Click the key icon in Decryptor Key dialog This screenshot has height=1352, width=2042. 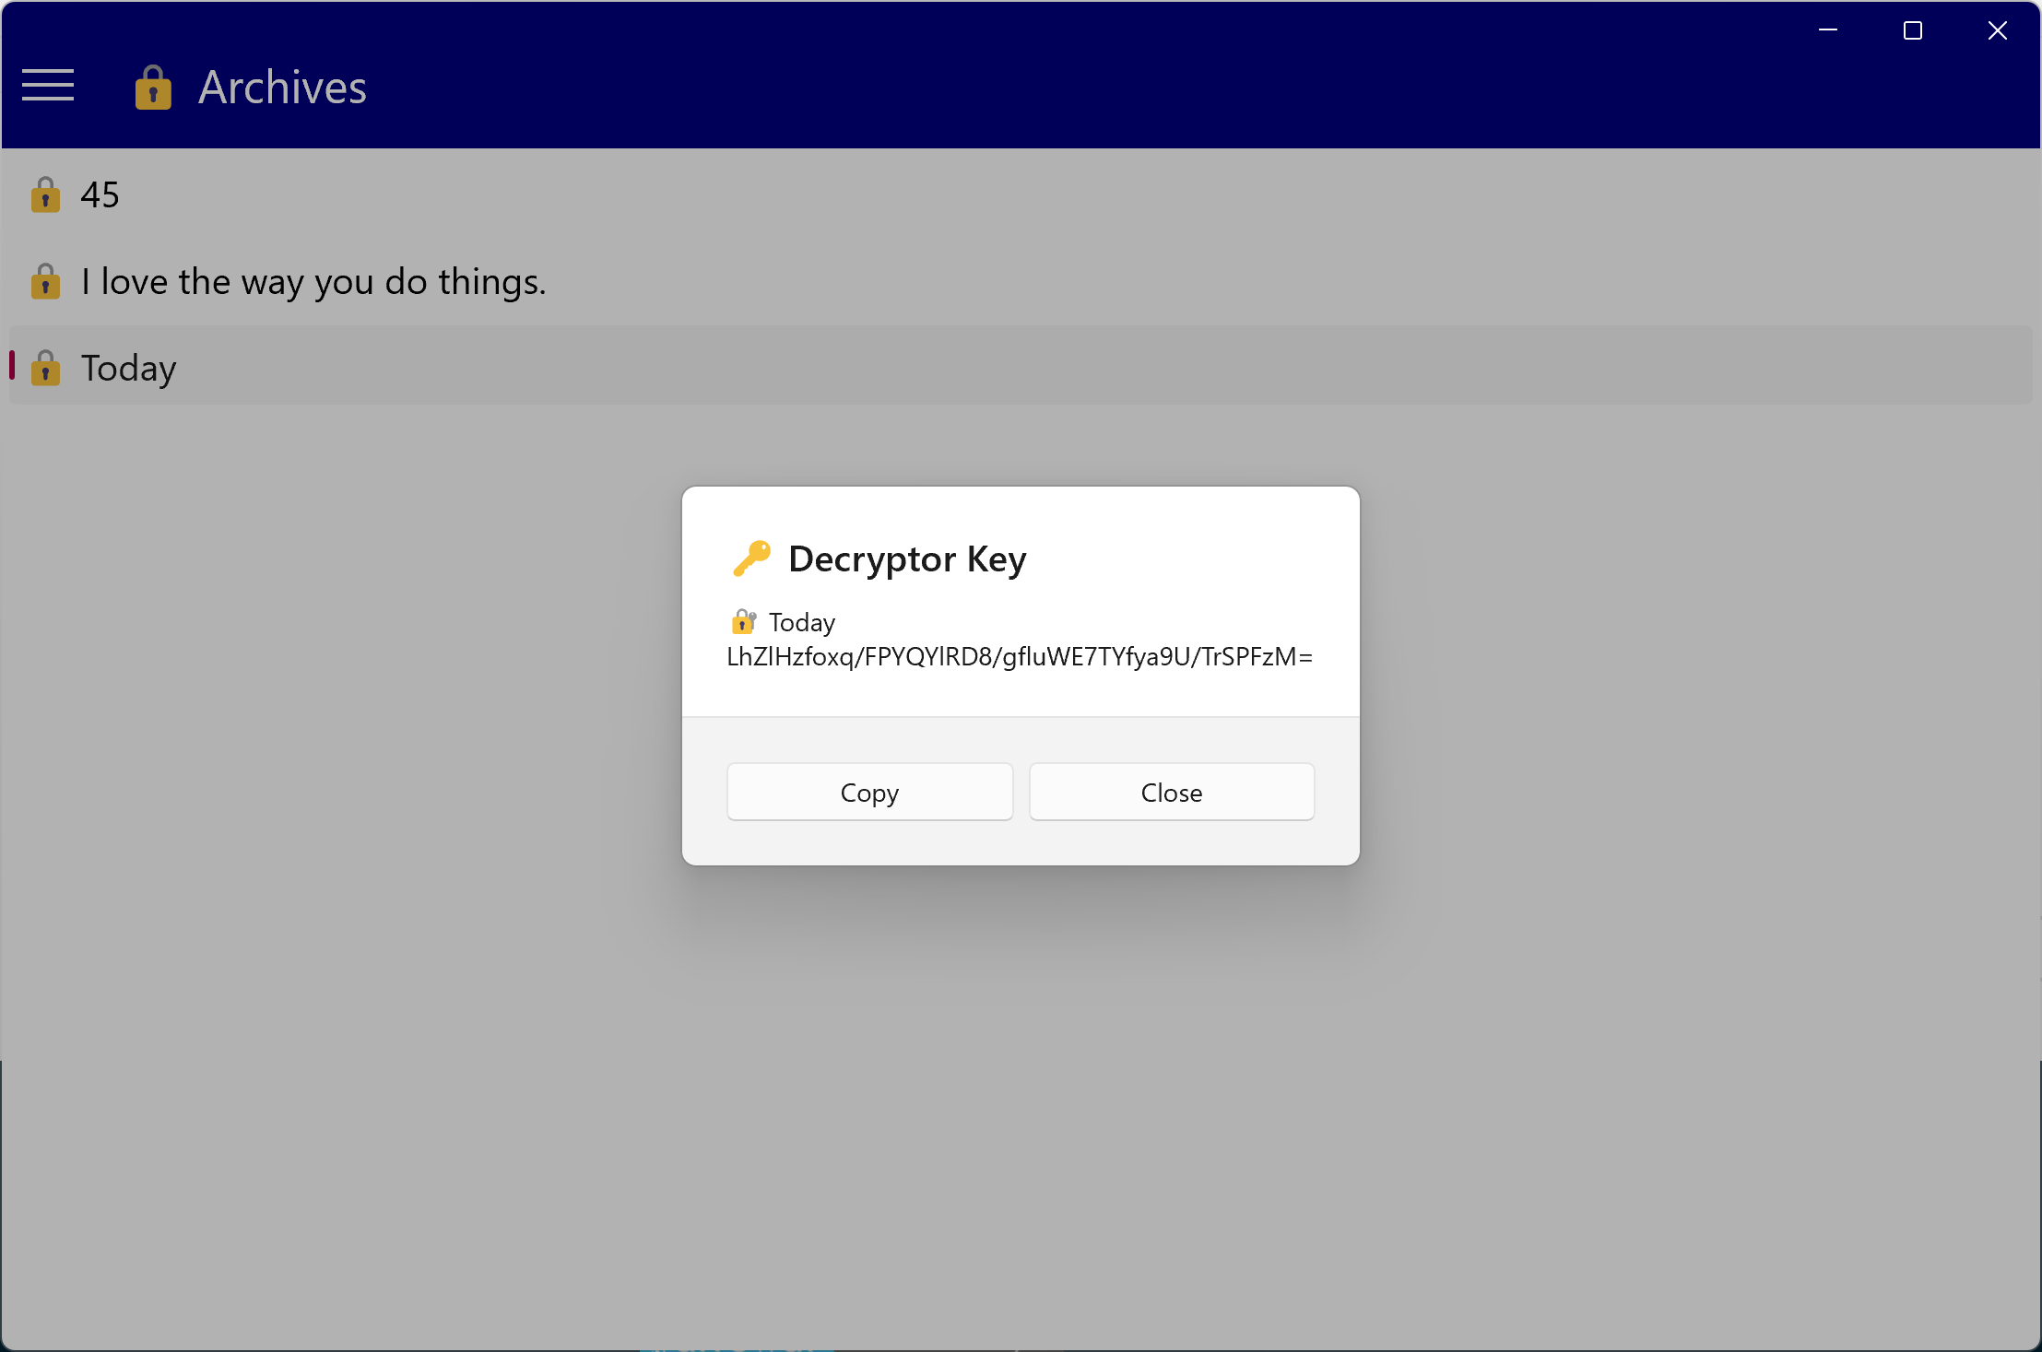click(751, 558)
